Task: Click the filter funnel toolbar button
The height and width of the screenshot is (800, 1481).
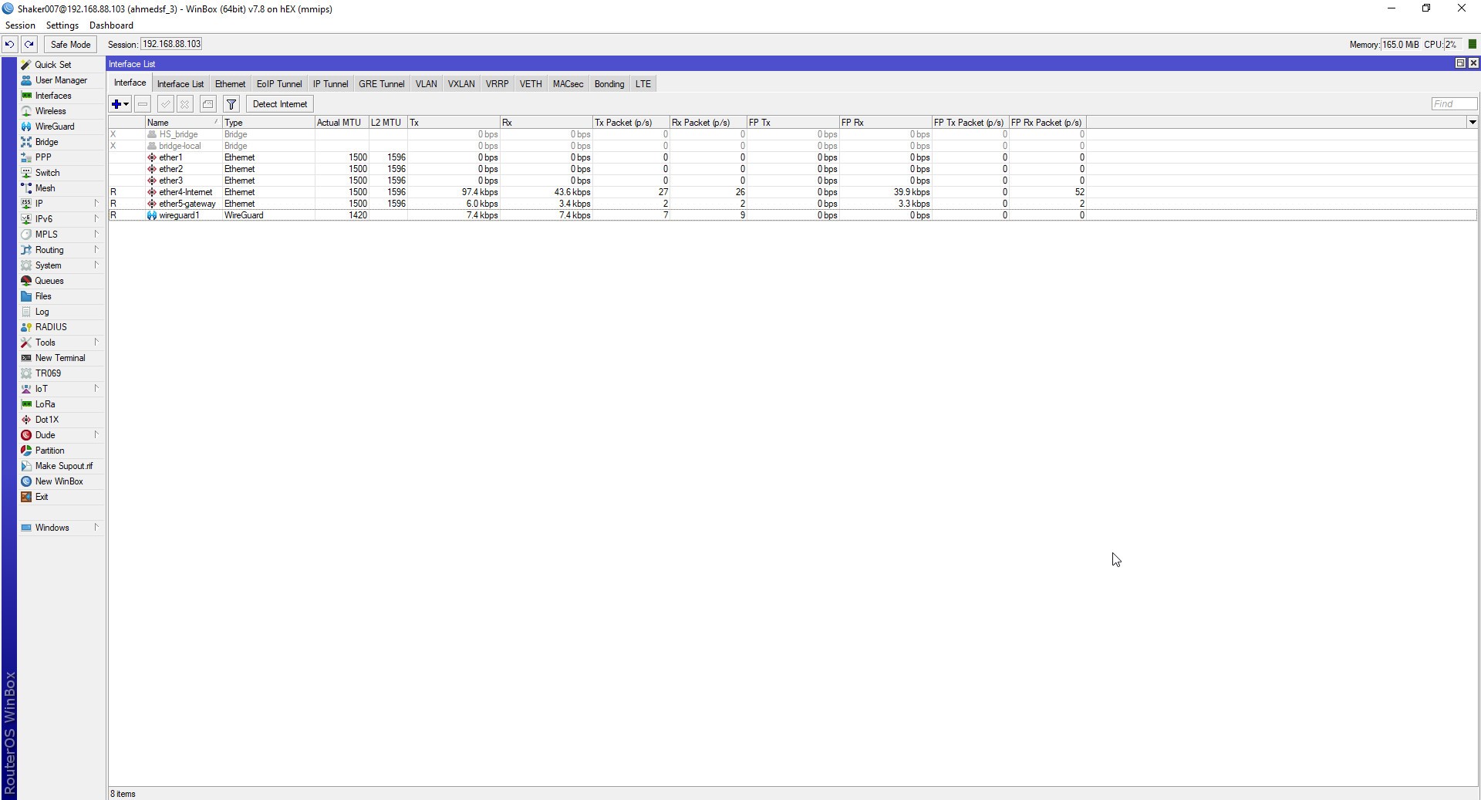Action: 231,104
